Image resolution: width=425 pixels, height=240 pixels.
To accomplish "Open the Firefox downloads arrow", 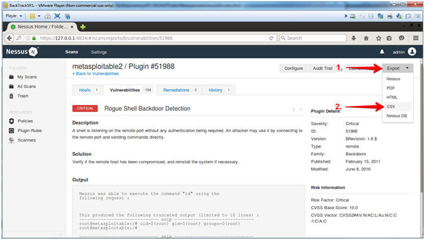I will (x=353, y=38).
